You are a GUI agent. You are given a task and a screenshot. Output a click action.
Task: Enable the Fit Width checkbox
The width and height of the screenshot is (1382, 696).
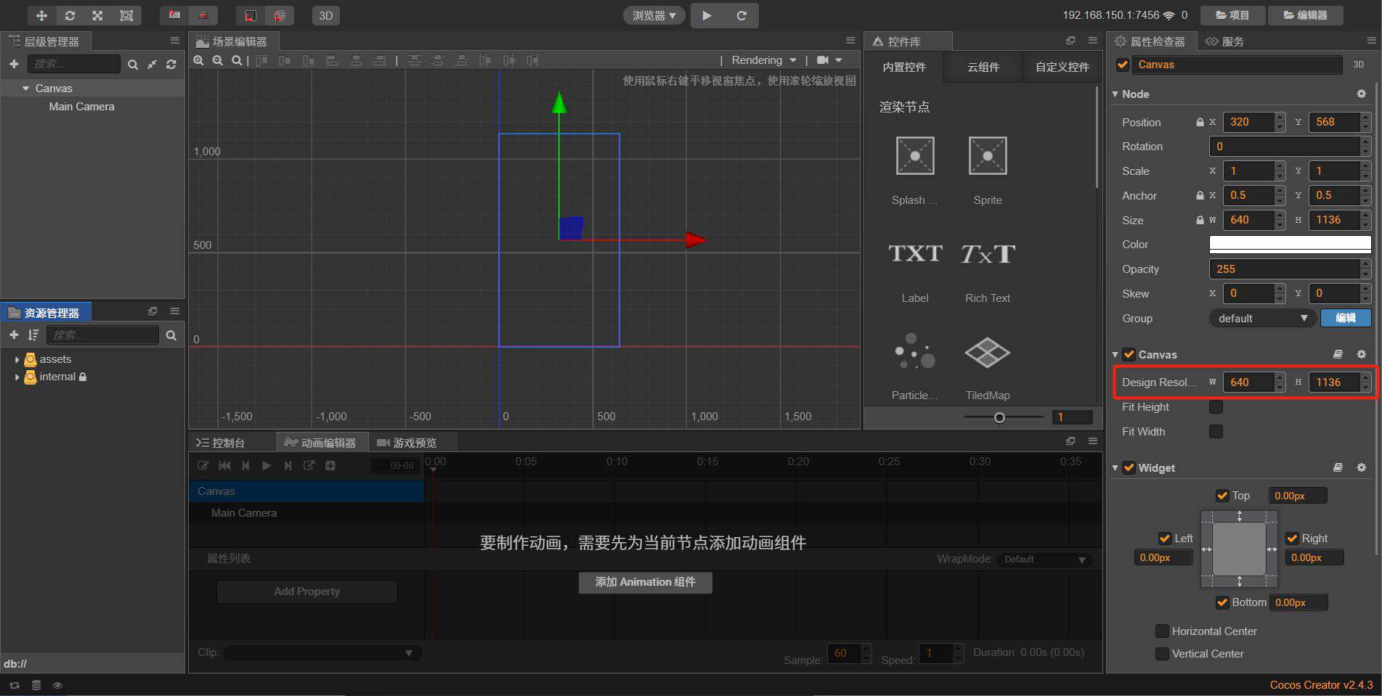pos(1216,431)
